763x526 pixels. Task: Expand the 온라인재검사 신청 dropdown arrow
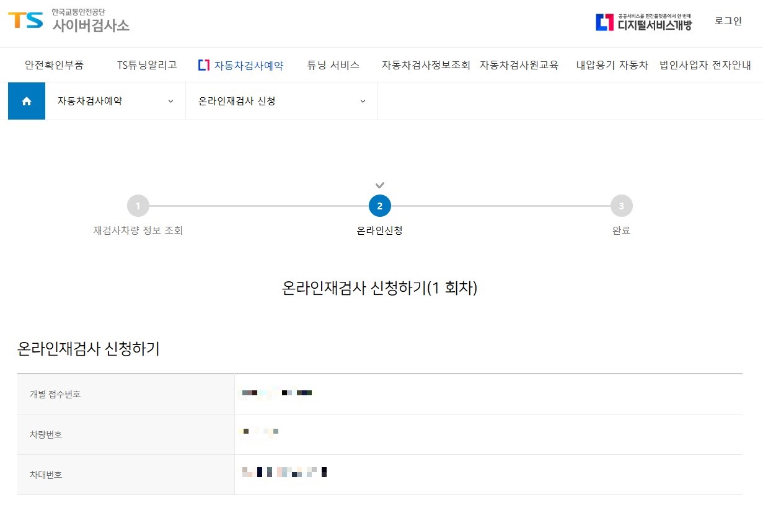pos(363,101)
